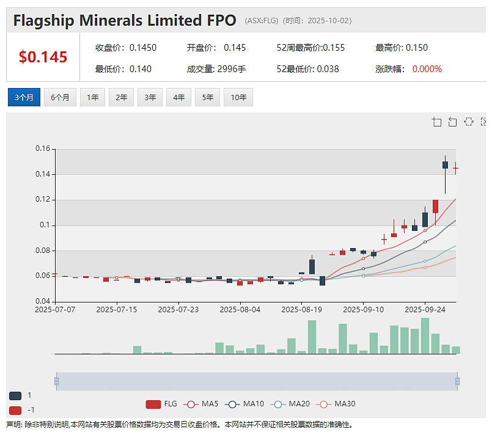Click the 2025-07-07 x-axis label
This screenshot has width=492, height=432.
click(x=55, y=310)
